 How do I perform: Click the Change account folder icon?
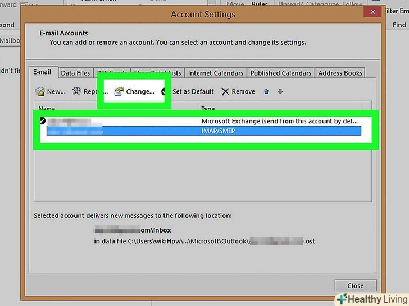(119, 91)
